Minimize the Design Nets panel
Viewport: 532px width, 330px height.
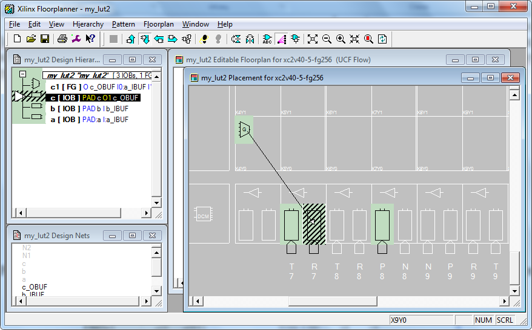[113, 236]
